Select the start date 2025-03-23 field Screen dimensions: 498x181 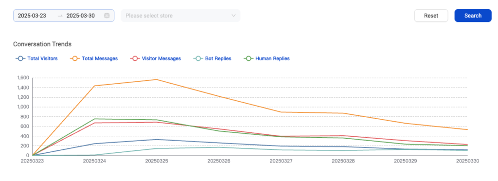[32, 16]
